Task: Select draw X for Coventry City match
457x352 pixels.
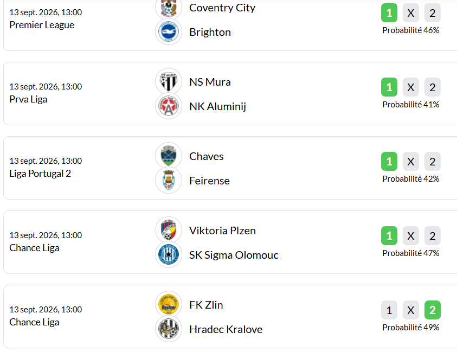Action: [411, 13]
